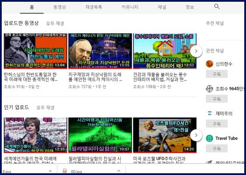Click 모두 재생 next to 인기 업로드
This screenshot has height=175, width=246.
click(45, 107)
